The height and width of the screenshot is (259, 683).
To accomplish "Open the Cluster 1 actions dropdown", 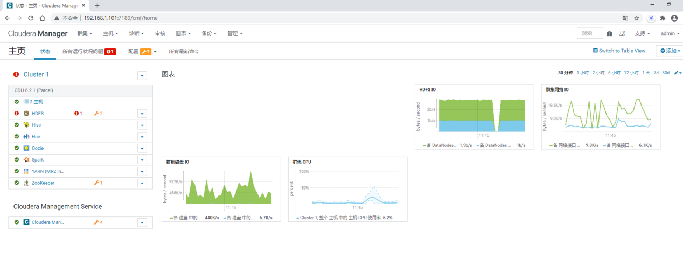I will tap(142, 75).
